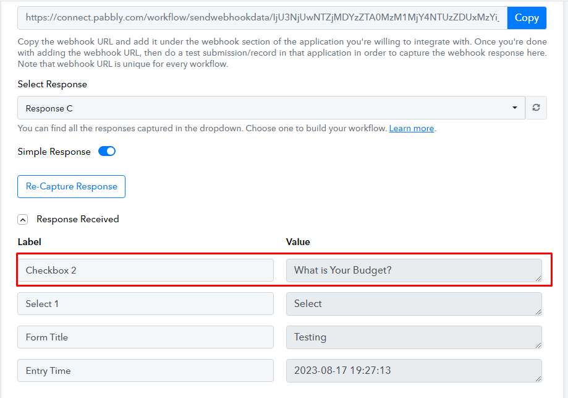Click the Re-Capture Response button
568x398 pixels.
pos(71,186)
